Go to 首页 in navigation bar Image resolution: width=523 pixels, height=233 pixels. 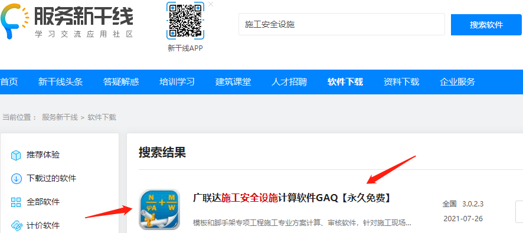point(9,81)
